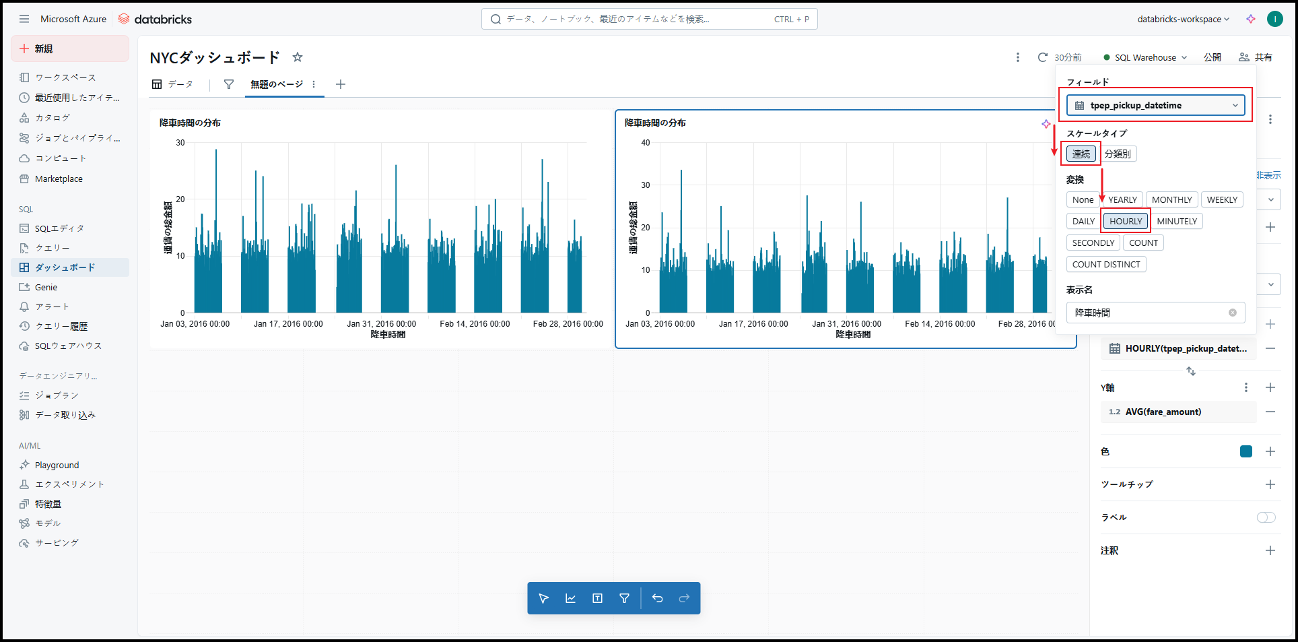This screenshot has width=1298, height=642.
Task: Select the add visualization chart tool
Action: tap(570, 598)
